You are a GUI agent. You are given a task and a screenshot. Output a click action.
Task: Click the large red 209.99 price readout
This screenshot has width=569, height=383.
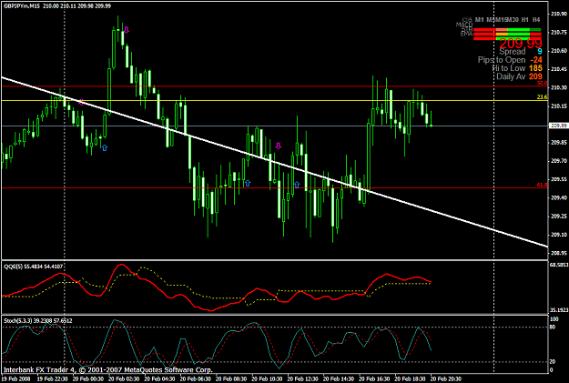point(521,44)
